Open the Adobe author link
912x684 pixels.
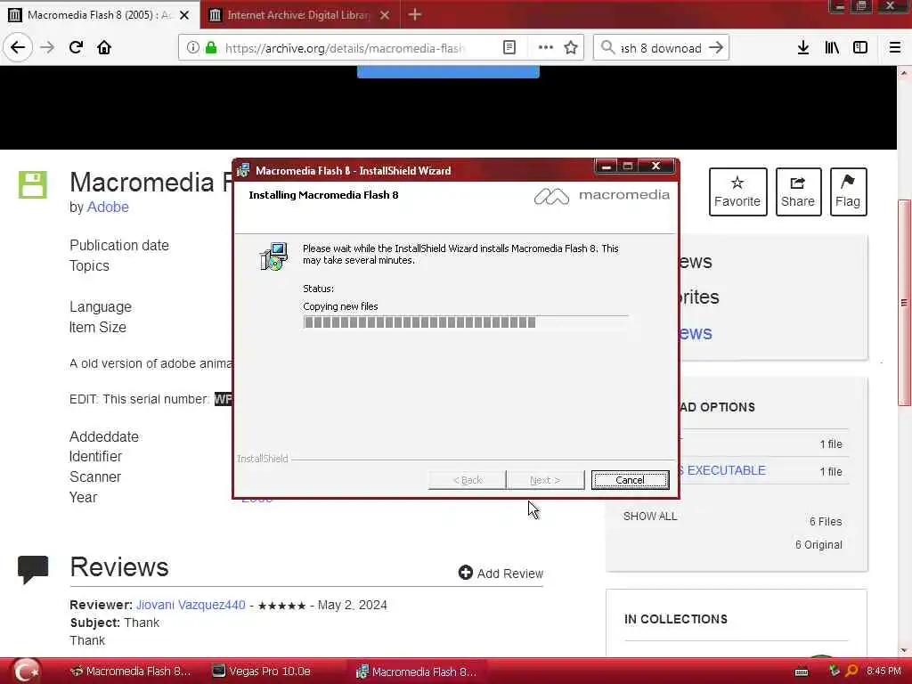pos(108,207)
